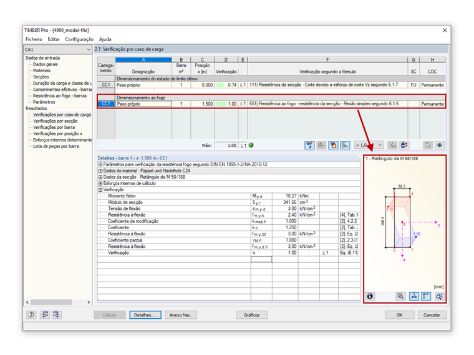Open the Ficheiro menu
The image size is (474, 355).
pyautogui.click(x=34, y=39)
